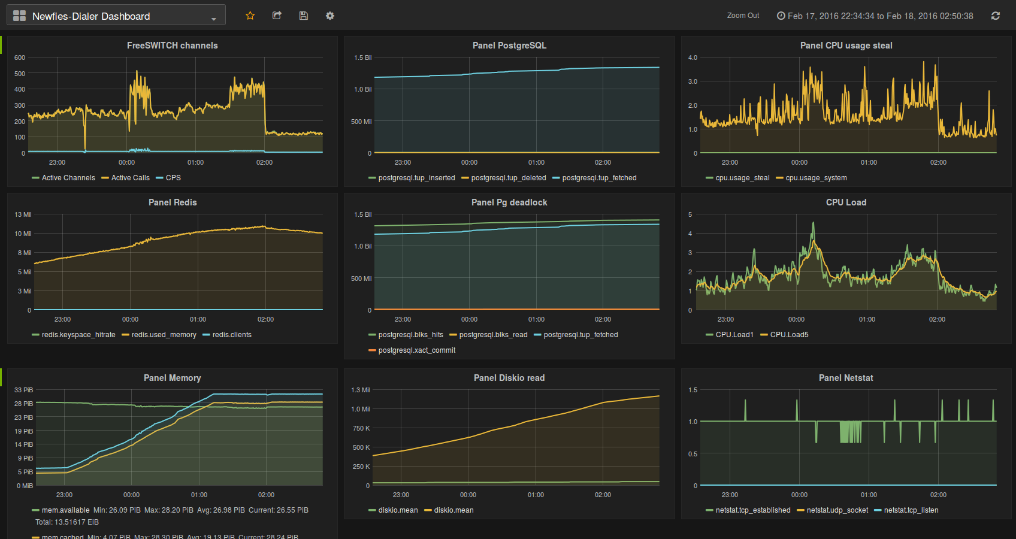
Task: Open dashboard settings gear icon
Action: [330, 16]
